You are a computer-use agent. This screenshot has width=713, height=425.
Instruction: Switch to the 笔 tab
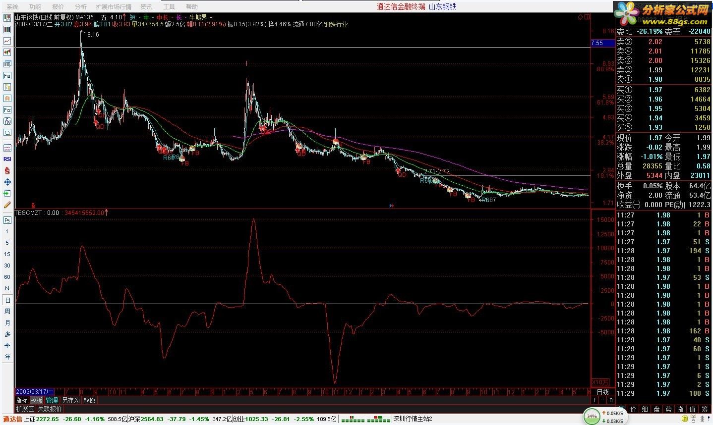tap(622, 409)
